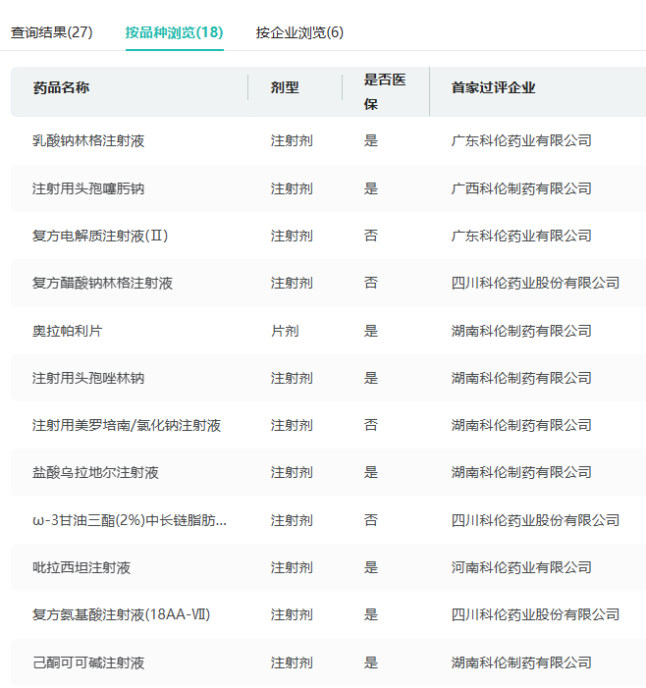Select drug 吡拉西坦注射液
The width and height of the screenshot is (646, 688).
point(81,568)
